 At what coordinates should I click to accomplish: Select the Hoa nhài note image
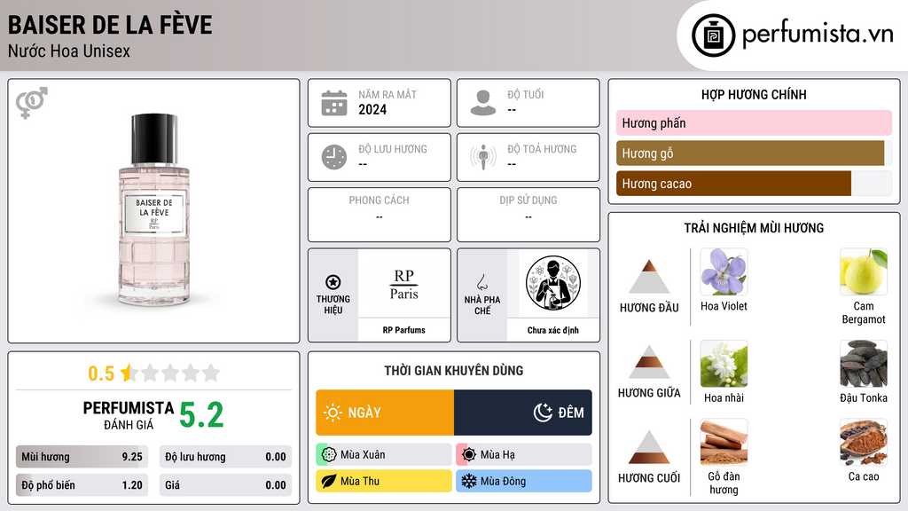click(724, 364)
